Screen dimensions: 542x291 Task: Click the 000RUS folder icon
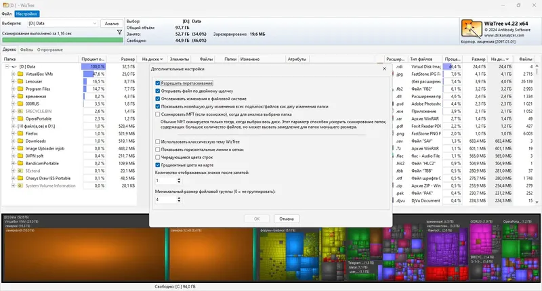tap(20, 104)
